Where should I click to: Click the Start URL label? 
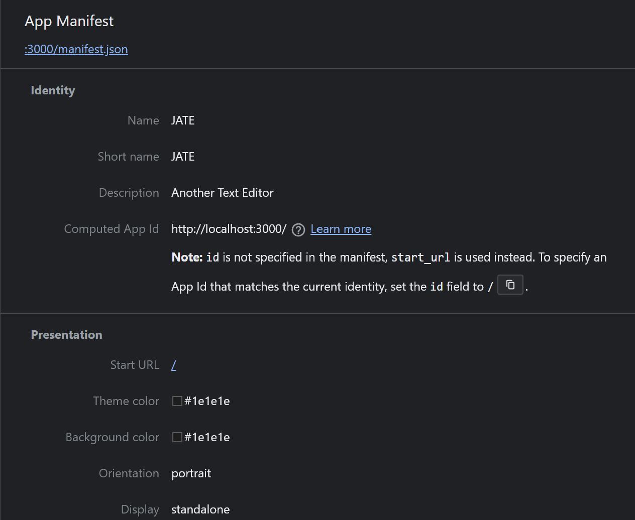pos(135,365)
